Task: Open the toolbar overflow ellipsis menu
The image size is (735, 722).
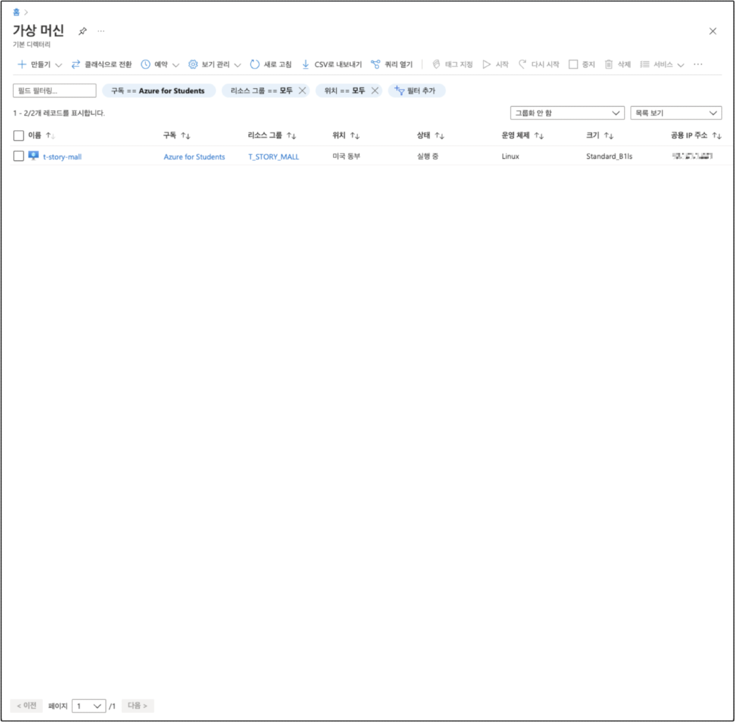Action: tap(697, 64)
